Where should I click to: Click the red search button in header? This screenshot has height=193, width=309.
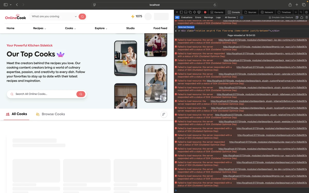tap(82, 16)
